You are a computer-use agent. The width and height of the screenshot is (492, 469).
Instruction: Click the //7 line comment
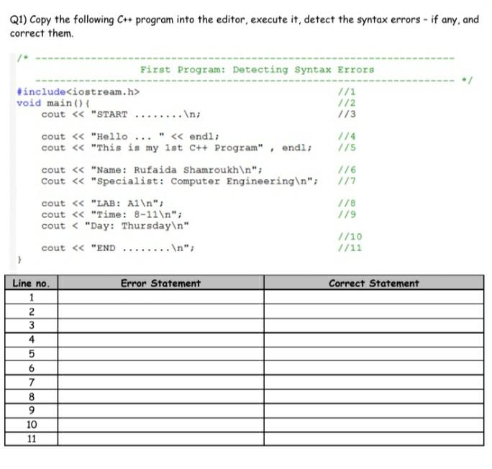point(347,181)
